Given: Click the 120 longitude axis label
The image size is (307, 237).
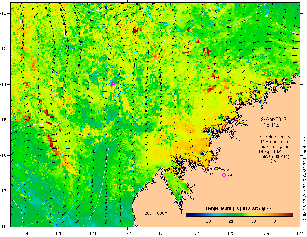Looking at the screenshot, I should coord(59,233).
